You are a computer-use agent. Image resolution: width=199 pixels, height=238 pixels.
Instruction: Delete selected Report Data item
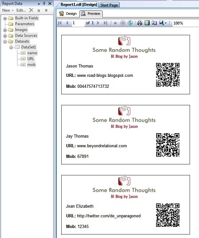tap(31, 10)
